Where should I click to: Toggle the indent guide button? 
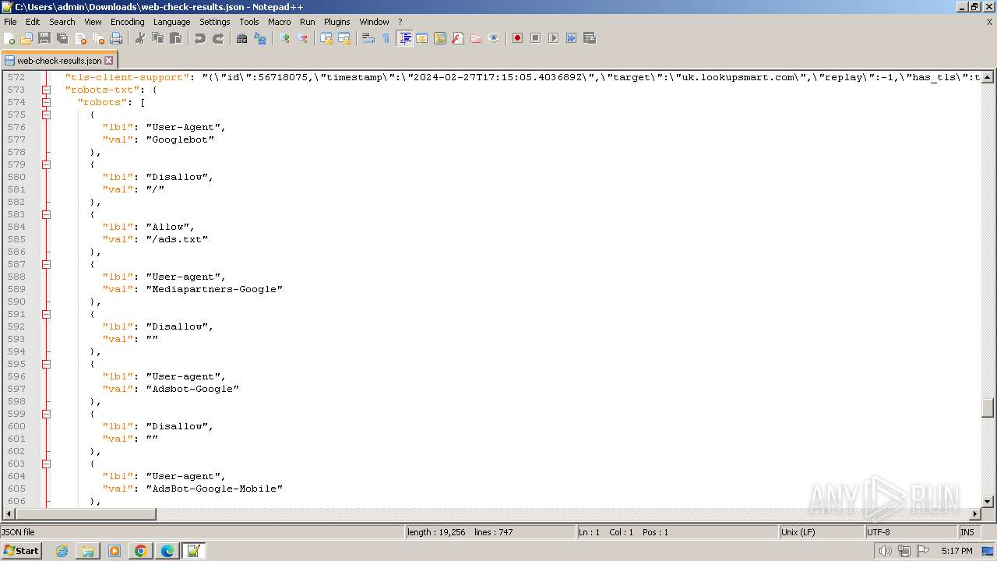coord(405,38)
